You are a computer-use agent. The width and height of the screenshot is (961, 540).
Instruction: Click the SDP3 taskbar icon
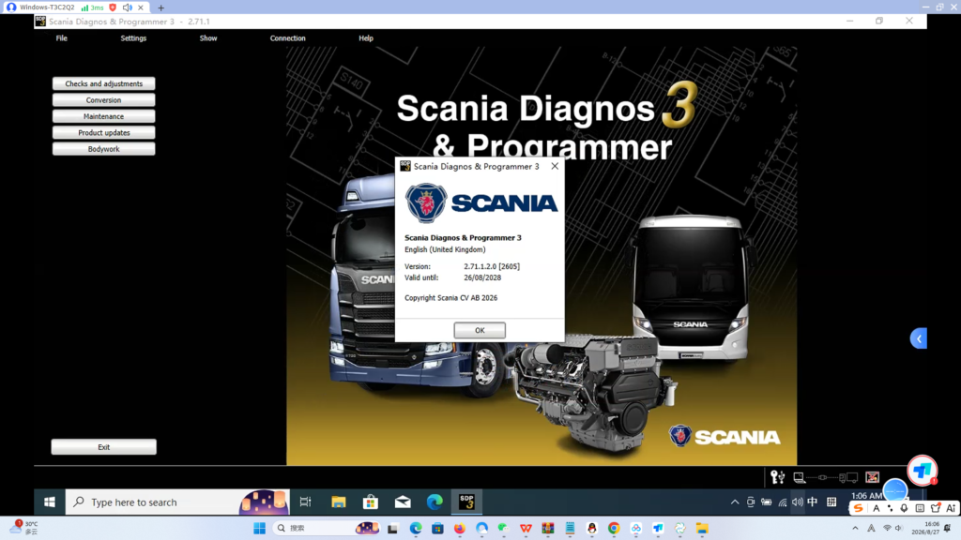(466, 502)
